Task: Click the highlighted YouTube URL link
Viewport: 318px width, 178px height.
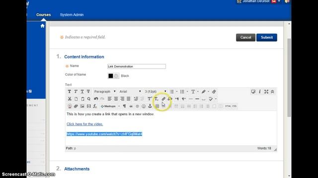Action: (x=104, y=134)
